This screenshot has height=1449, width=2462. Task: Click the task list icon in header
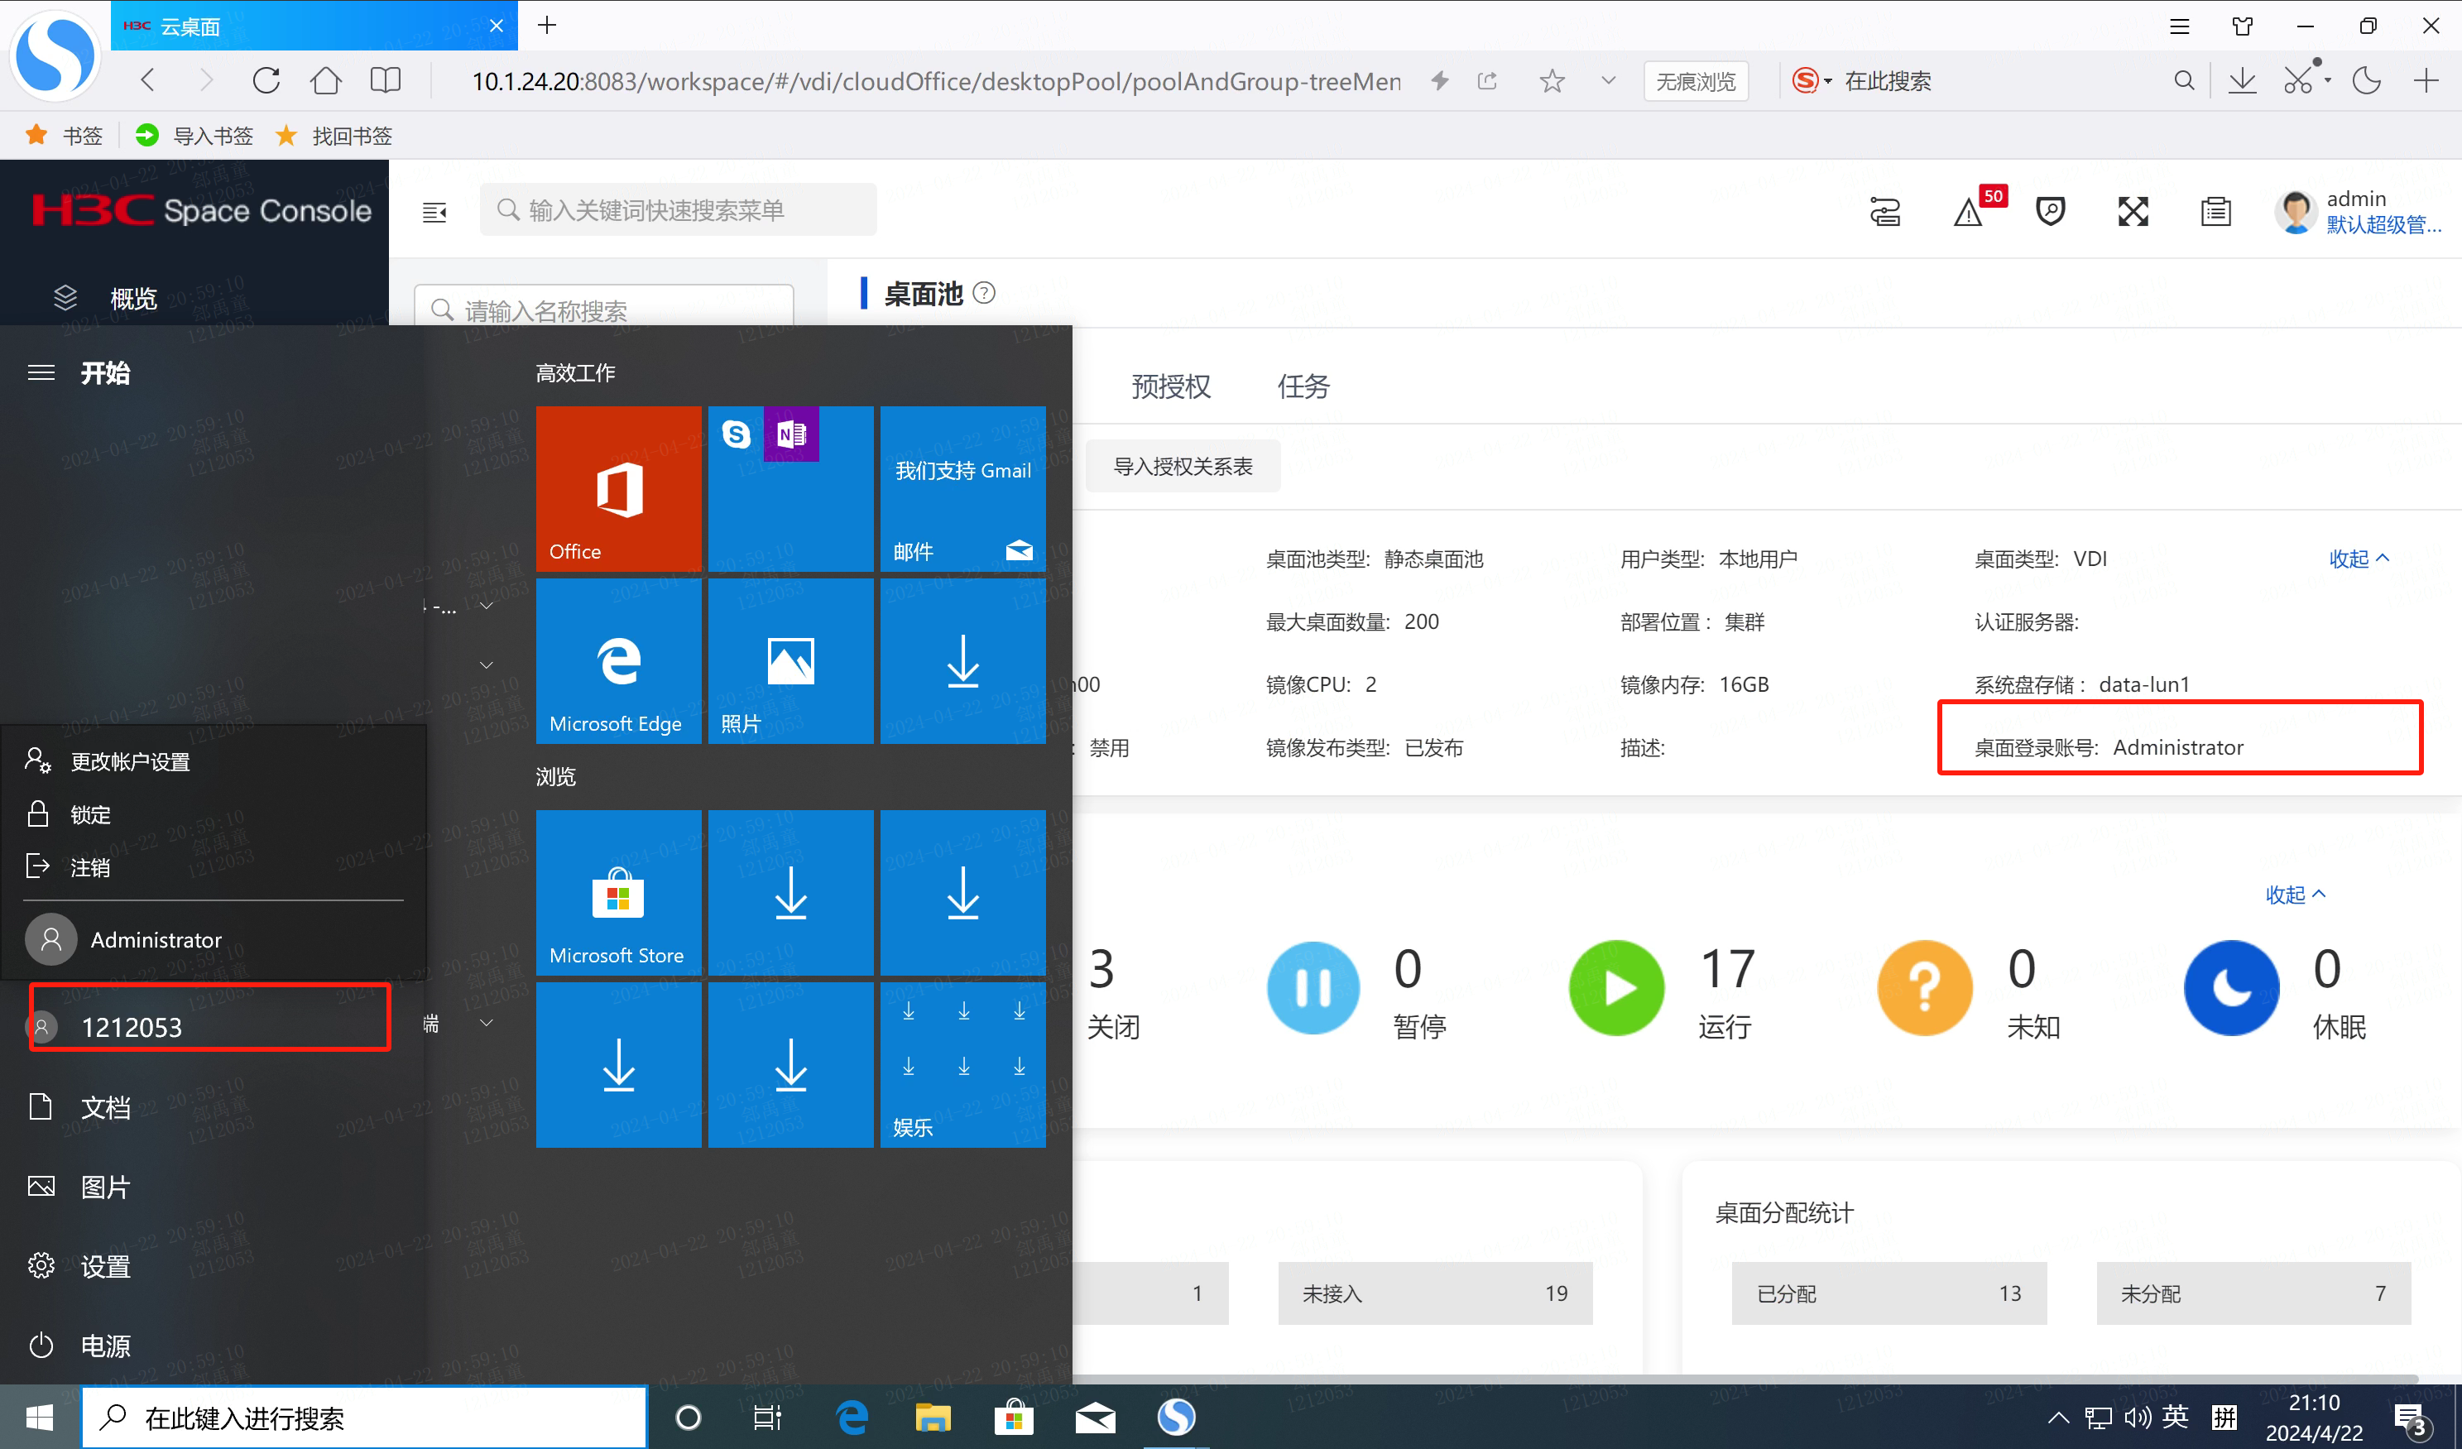click(x=2215, y=211)
